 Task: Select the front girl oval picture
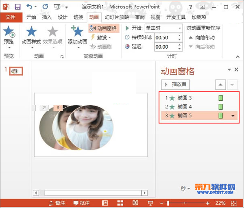89,128
